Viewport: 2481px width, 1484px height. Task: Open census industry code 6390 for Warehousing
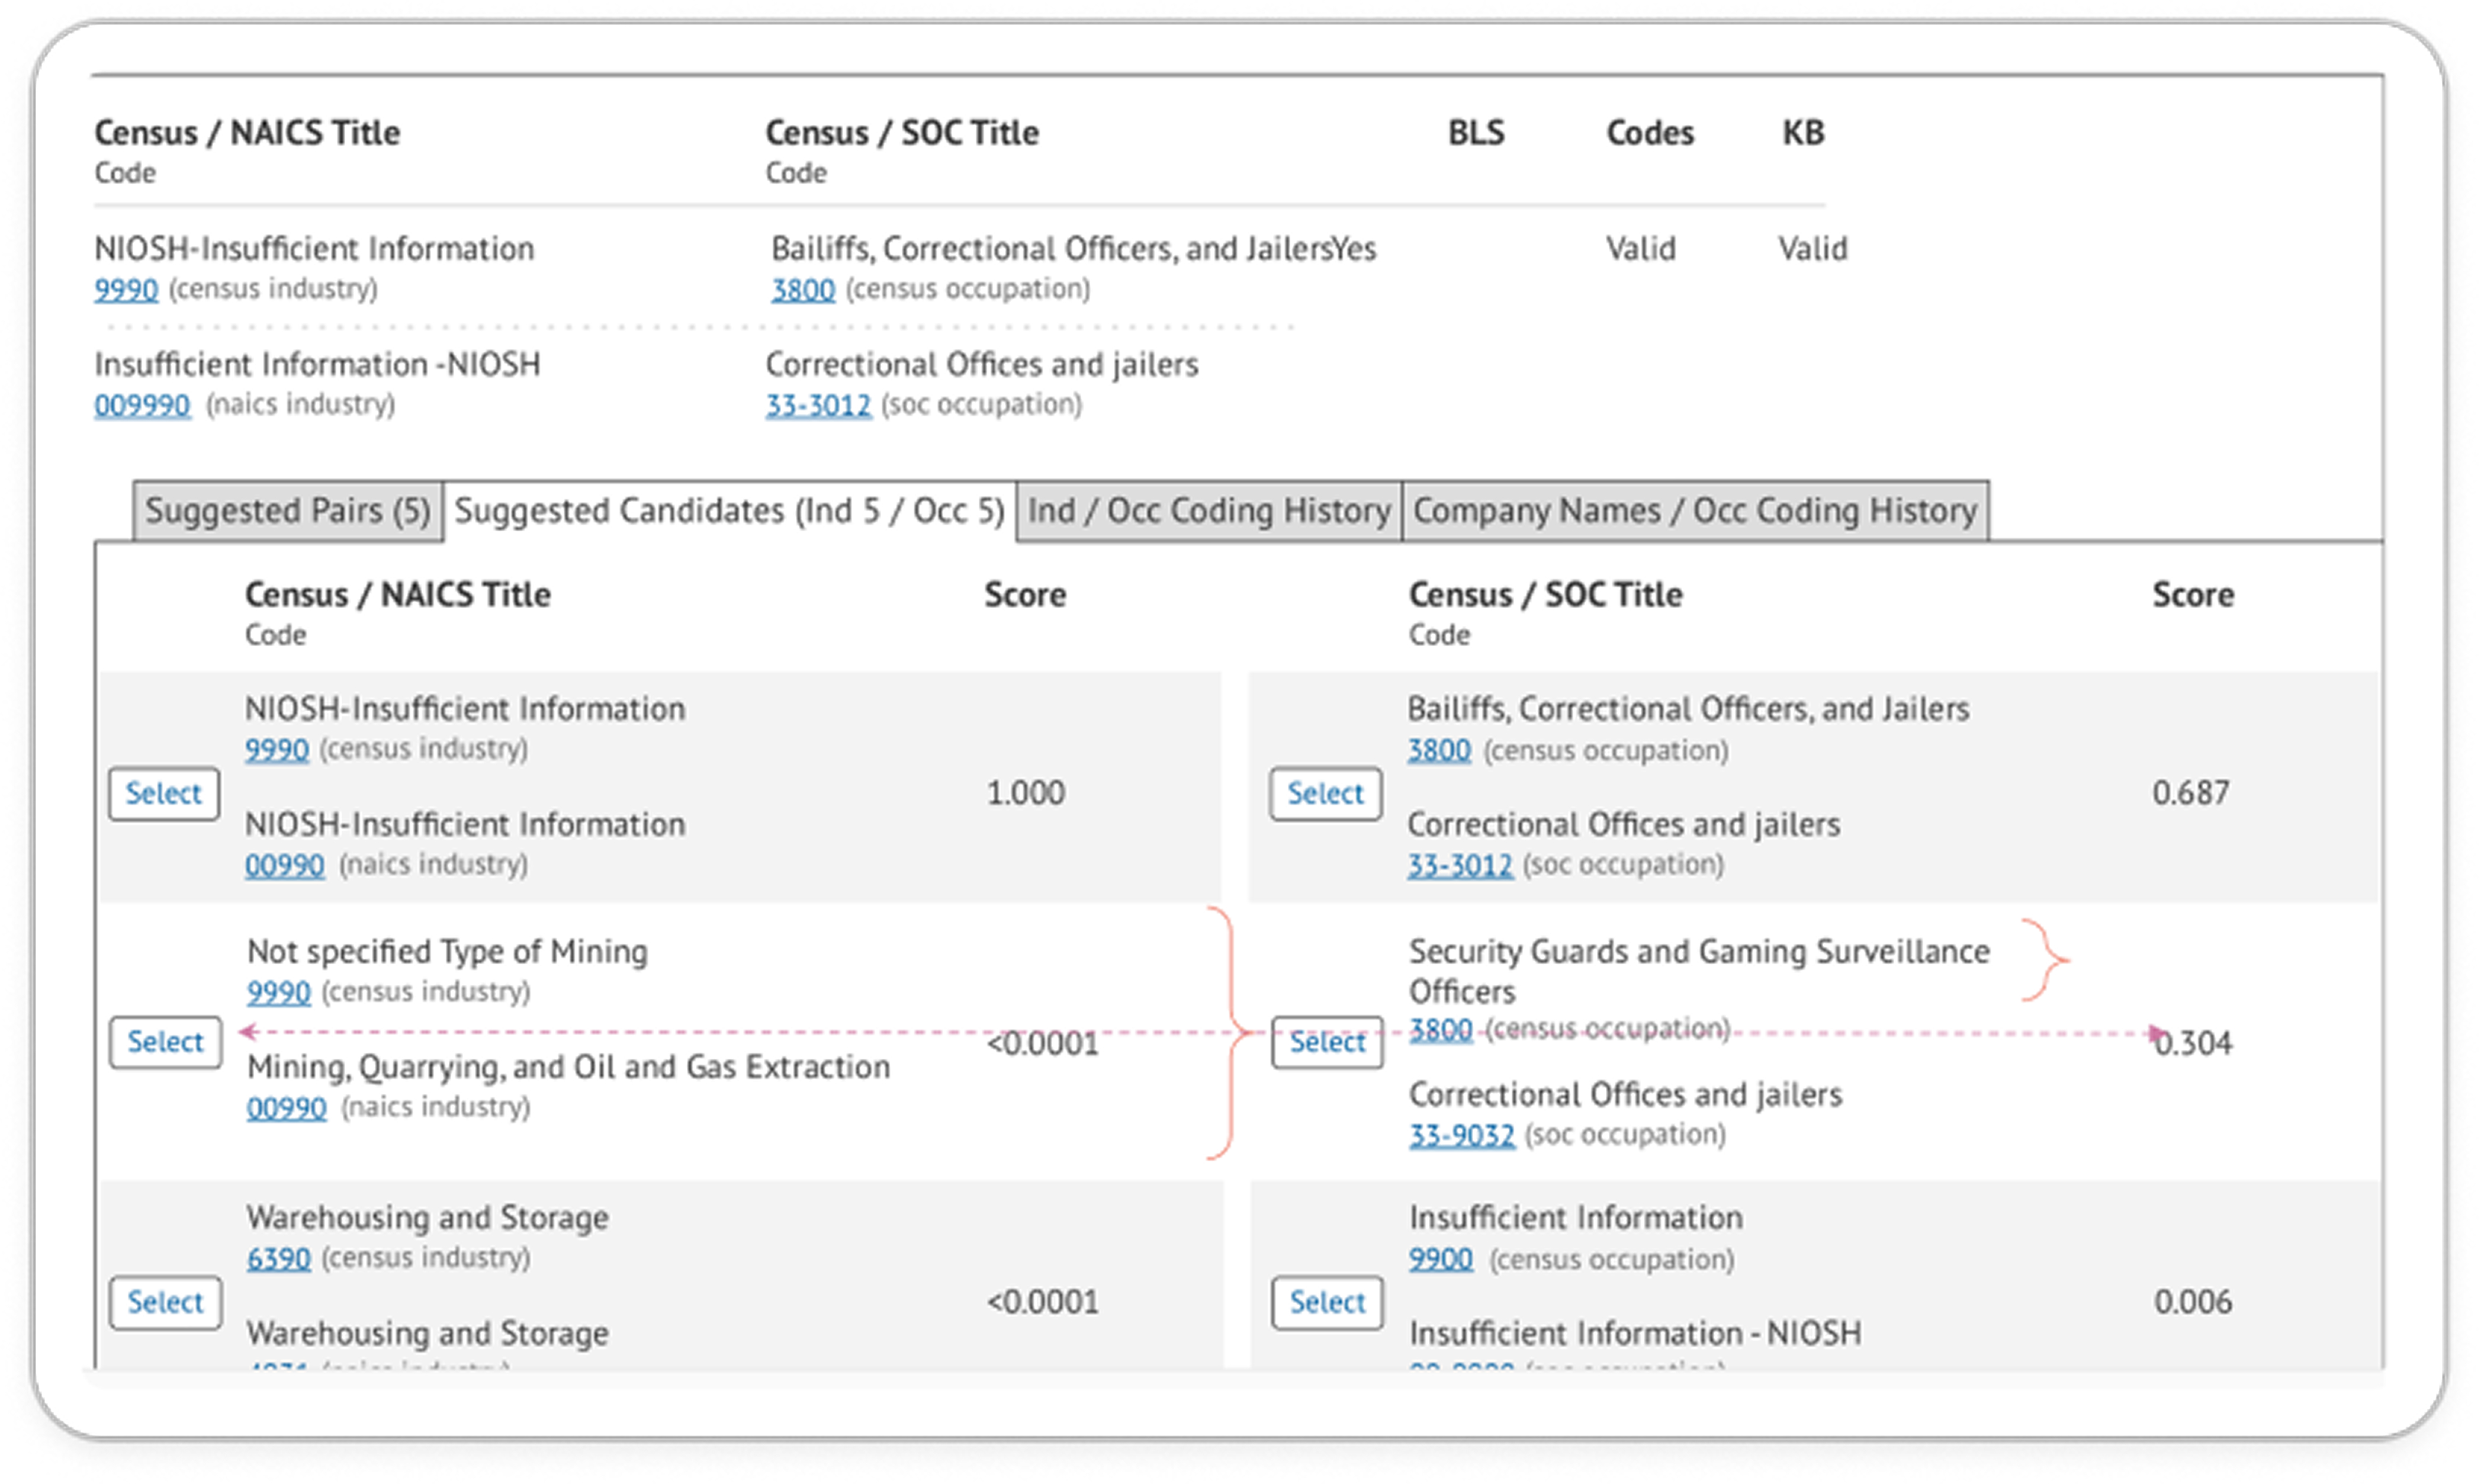coord(279,1259)
